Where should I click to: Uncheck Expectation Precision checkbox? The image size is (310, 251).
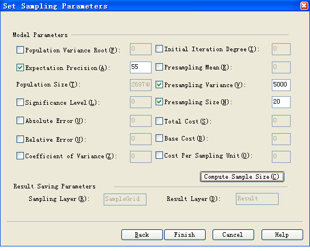[x=20, y=68]
